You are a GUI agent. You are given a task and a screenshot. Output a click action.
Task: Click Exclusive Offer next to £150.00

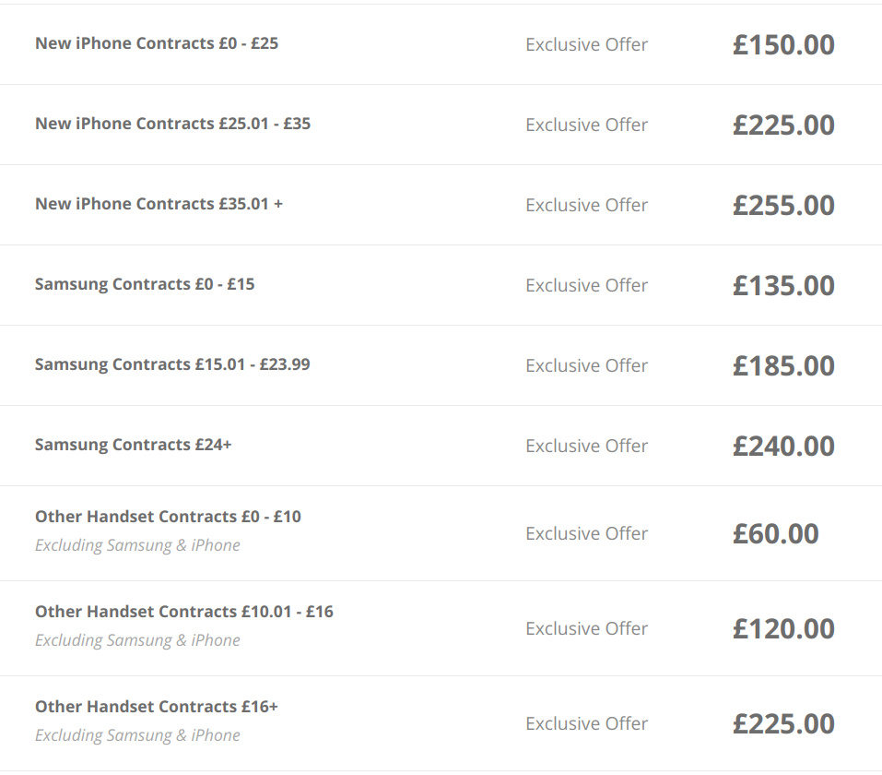[x=586, y=44]
